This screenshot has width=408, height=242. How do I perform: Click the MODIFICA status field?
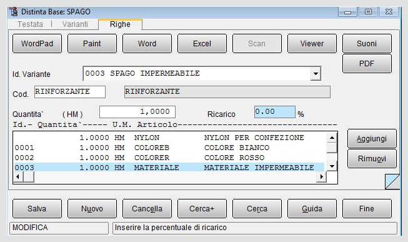[59, 228]
